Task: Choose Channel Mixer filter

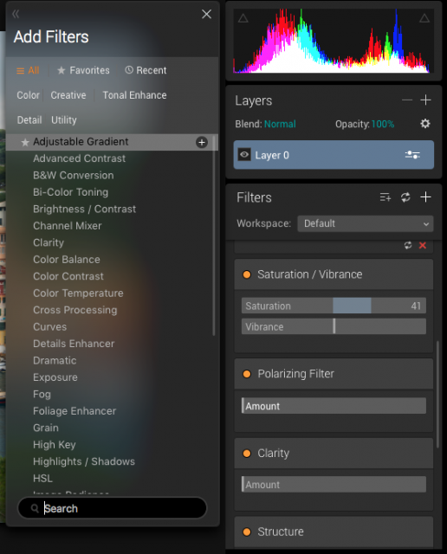Action: [x=68, y=226]
